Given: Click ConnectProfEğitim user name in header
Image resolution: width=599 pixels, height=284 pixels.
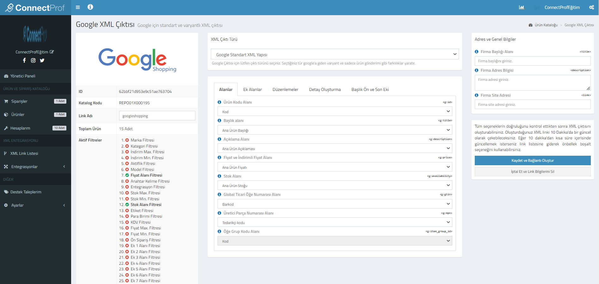Looking at the screenshot, I should click(x=562, y=7).
